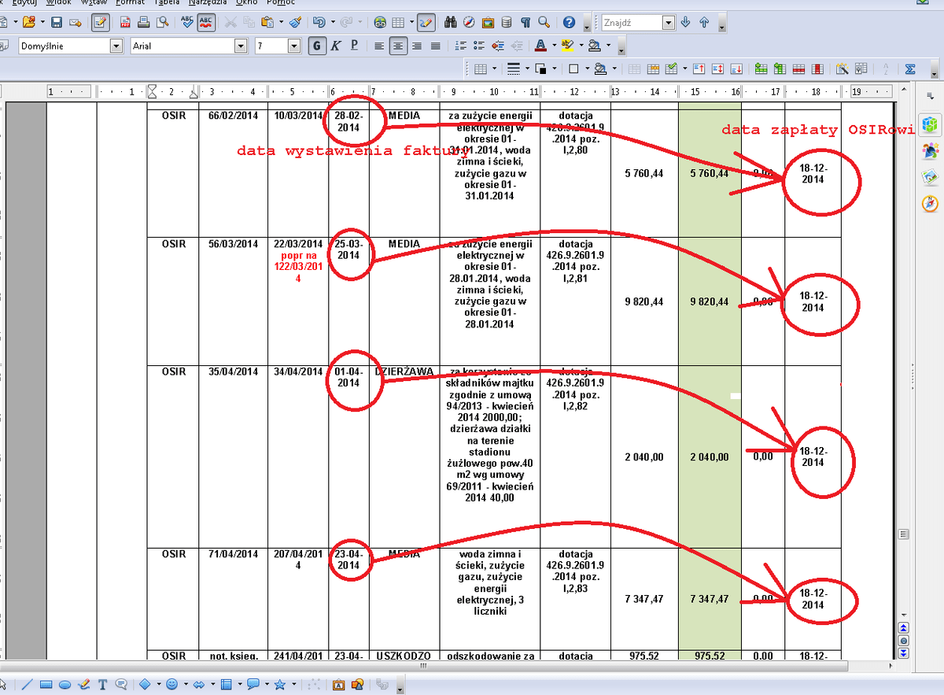Undo the last action

coord(318,22)
